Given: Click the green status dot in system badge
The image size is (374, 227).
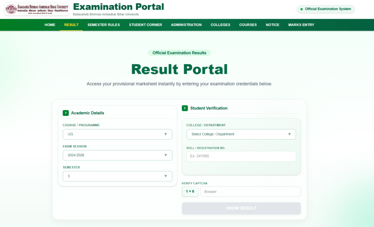Looking at the screenshot, I should point(301,9).
